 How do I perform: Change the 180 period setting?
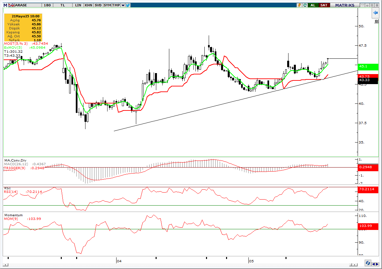pyautogui.click(x=47, y=5)
